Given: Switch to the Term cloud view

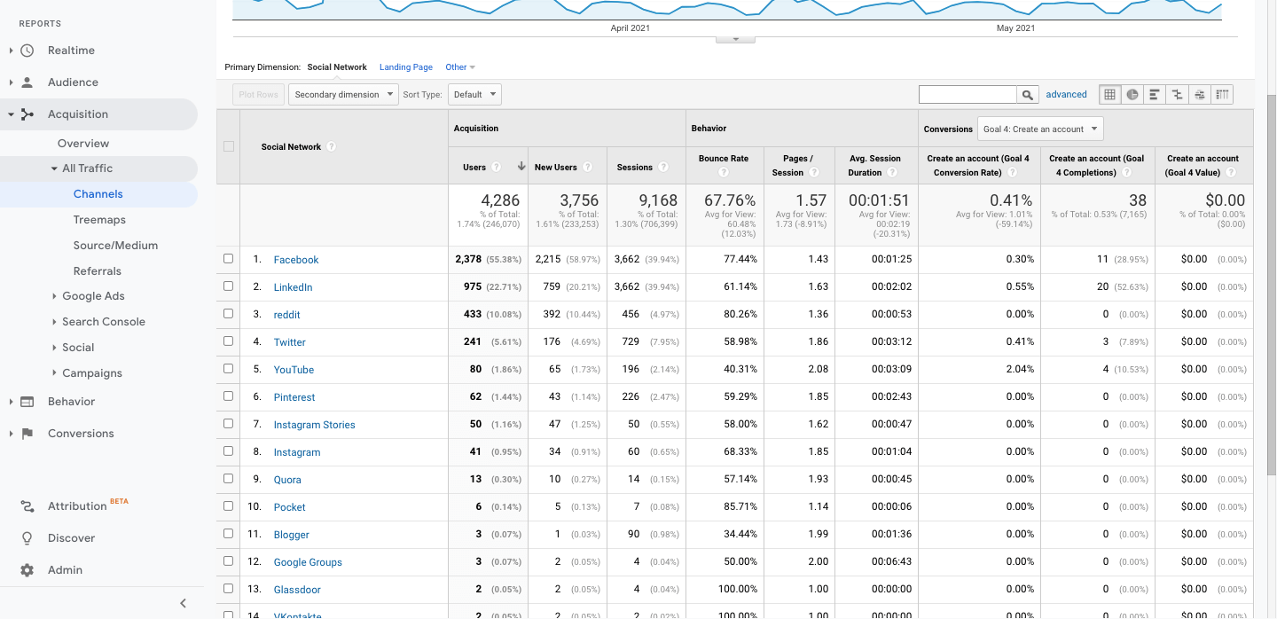Looking at the screenshot, I should 1200,95.
